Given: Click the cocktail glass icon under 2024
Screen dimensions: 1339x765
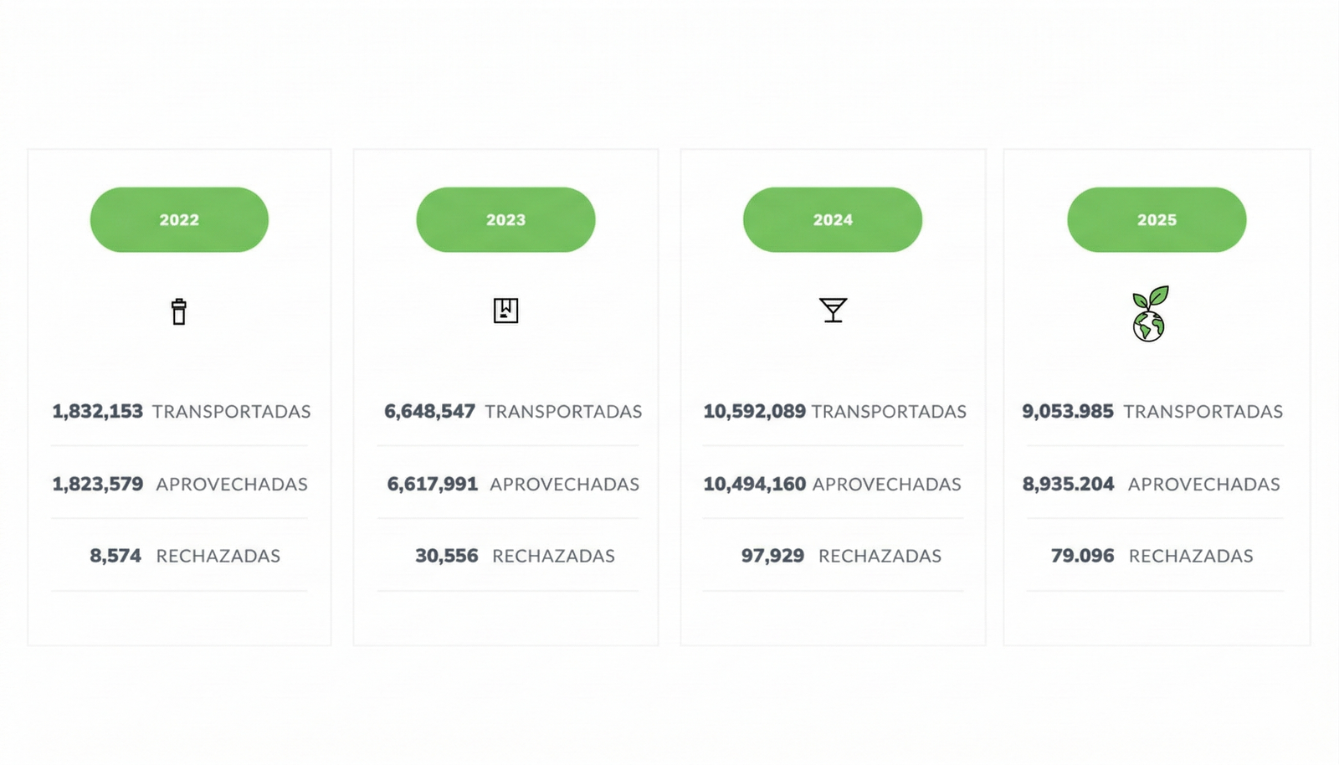Looking at the screenshot, I should (x=833, y=310).
